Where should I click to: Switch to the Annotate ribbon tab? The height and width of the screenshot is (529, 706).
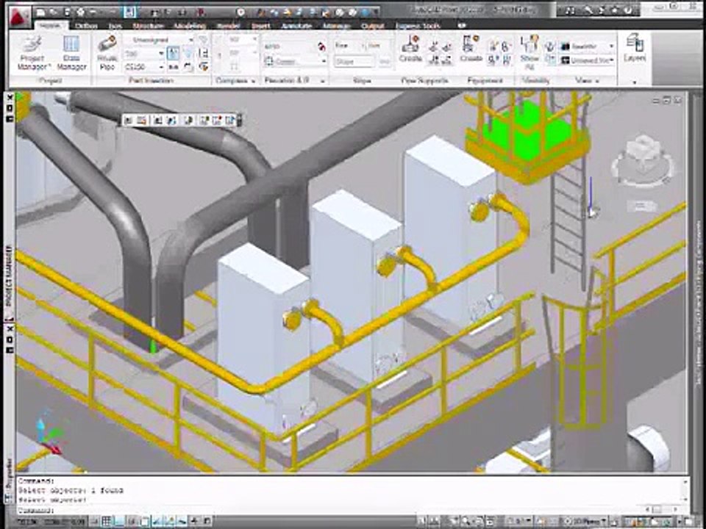tap(296, 26)
